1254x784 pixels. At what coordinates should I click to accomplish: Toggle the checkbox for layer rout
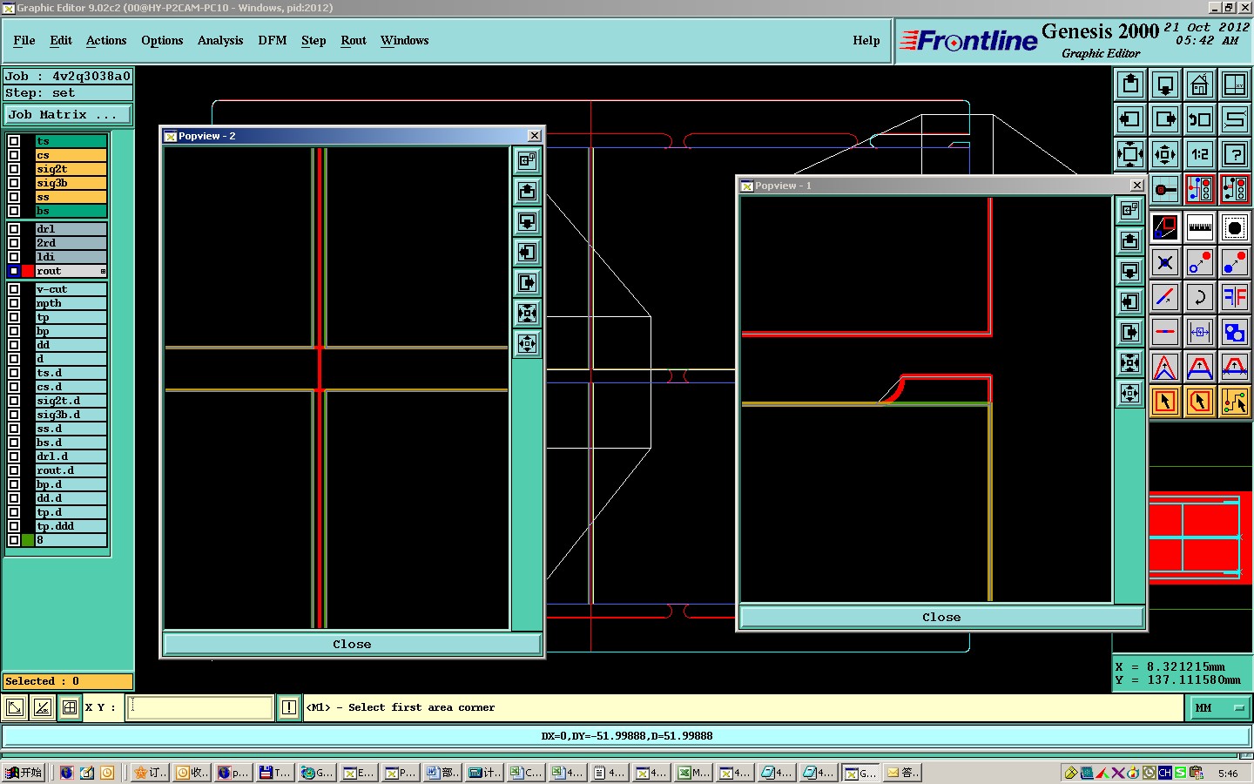(14, 271)
